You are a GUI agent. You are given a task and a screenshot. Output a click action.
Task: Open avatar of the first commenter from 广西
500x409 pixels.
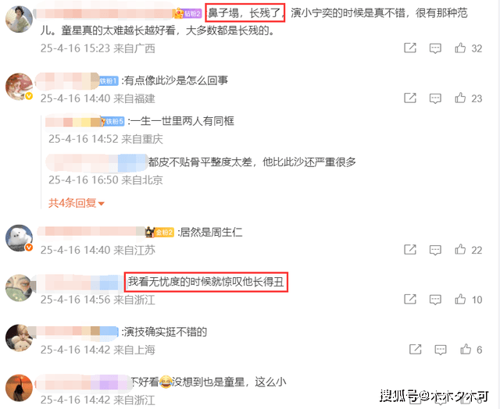19,19
